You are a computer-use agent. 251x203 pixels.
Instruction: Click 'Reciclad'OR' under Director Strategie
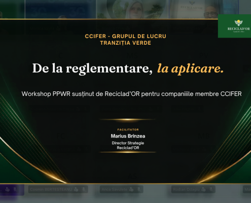pyautogui.click(x=128, y=148)
